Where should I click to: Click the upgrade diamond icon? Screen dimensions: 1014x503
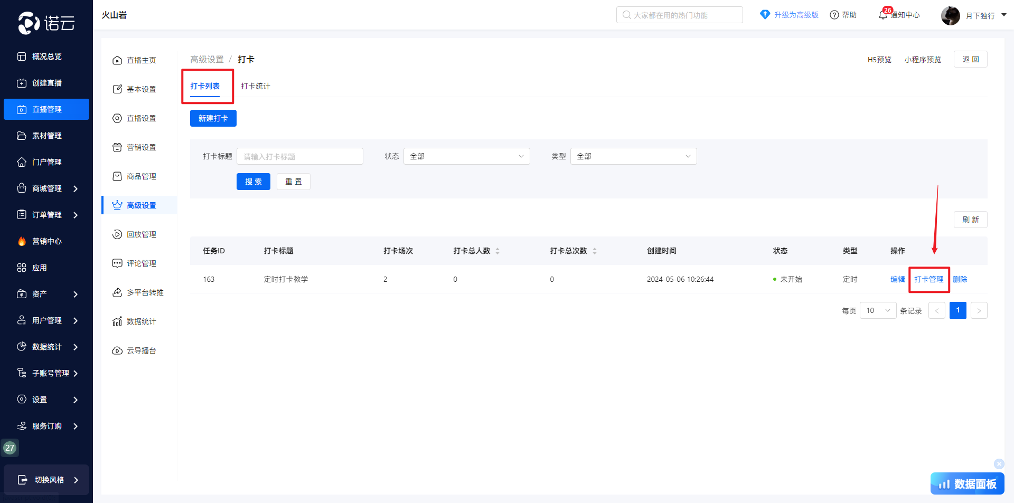tap(765, 15)
